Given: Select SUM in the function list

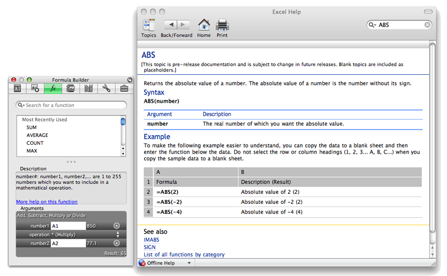Looking at the screenshot, I should tap(31, 127).
